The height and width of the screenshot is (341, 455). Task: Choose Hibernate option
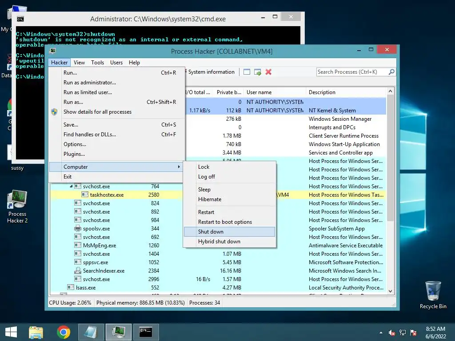[230, 199]
